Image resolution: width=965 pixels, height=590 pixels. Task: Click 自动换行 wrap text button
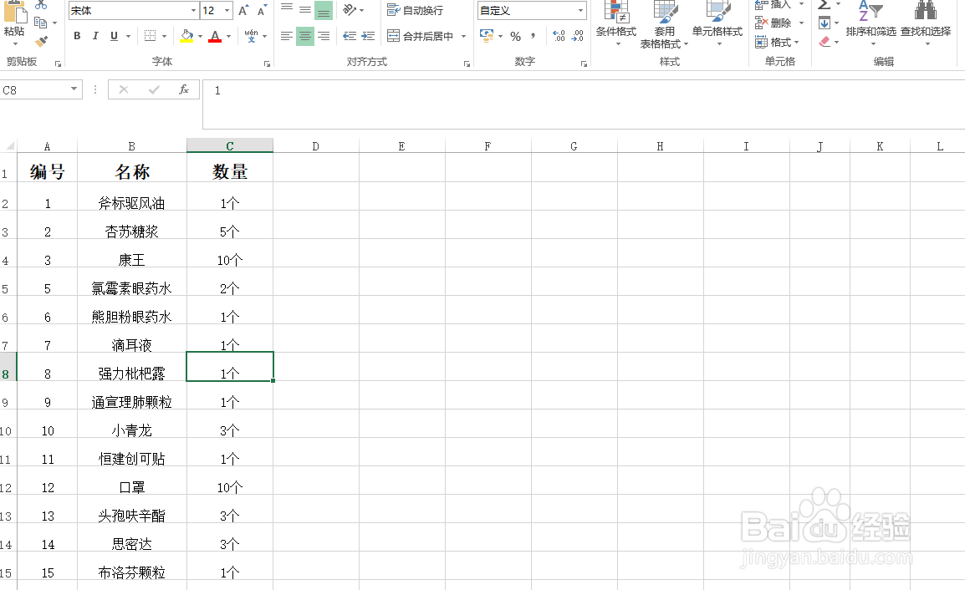point(415,11)
